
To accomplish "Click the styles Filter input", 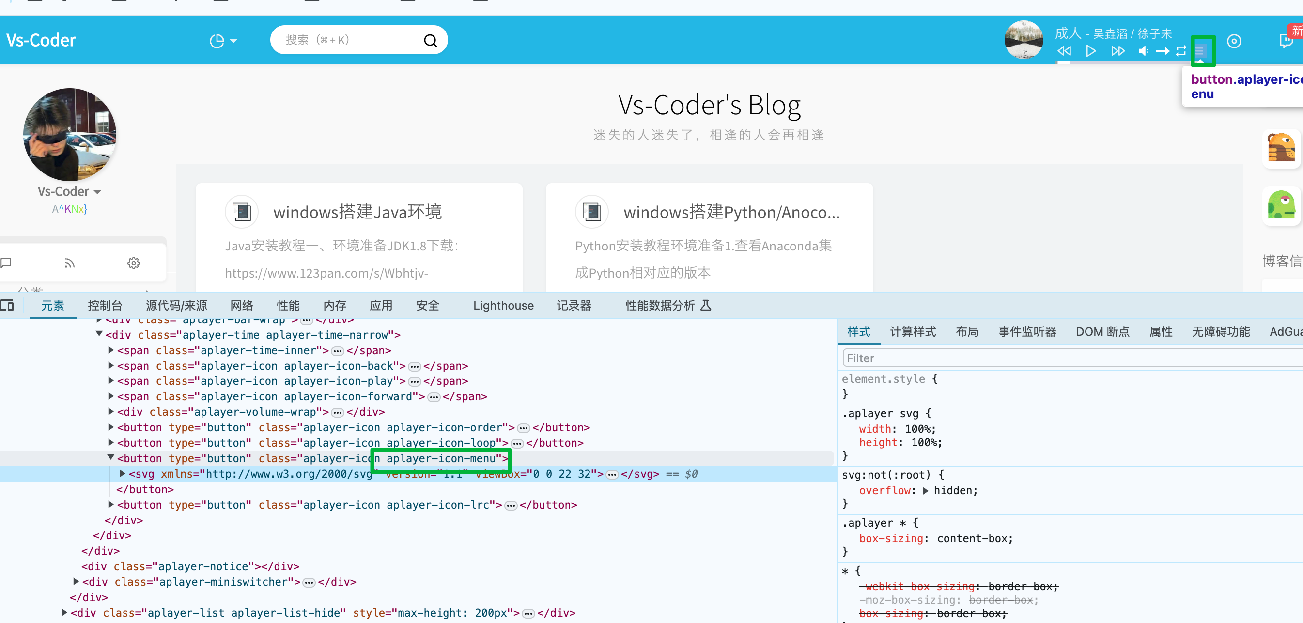I will click(1072, 358).
